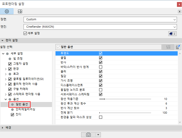The width and height of the screenshot is (182, 138).
Task: Toggle the 환경 tree checkbox
Action: pyautogui.click(x=10, y=69)
